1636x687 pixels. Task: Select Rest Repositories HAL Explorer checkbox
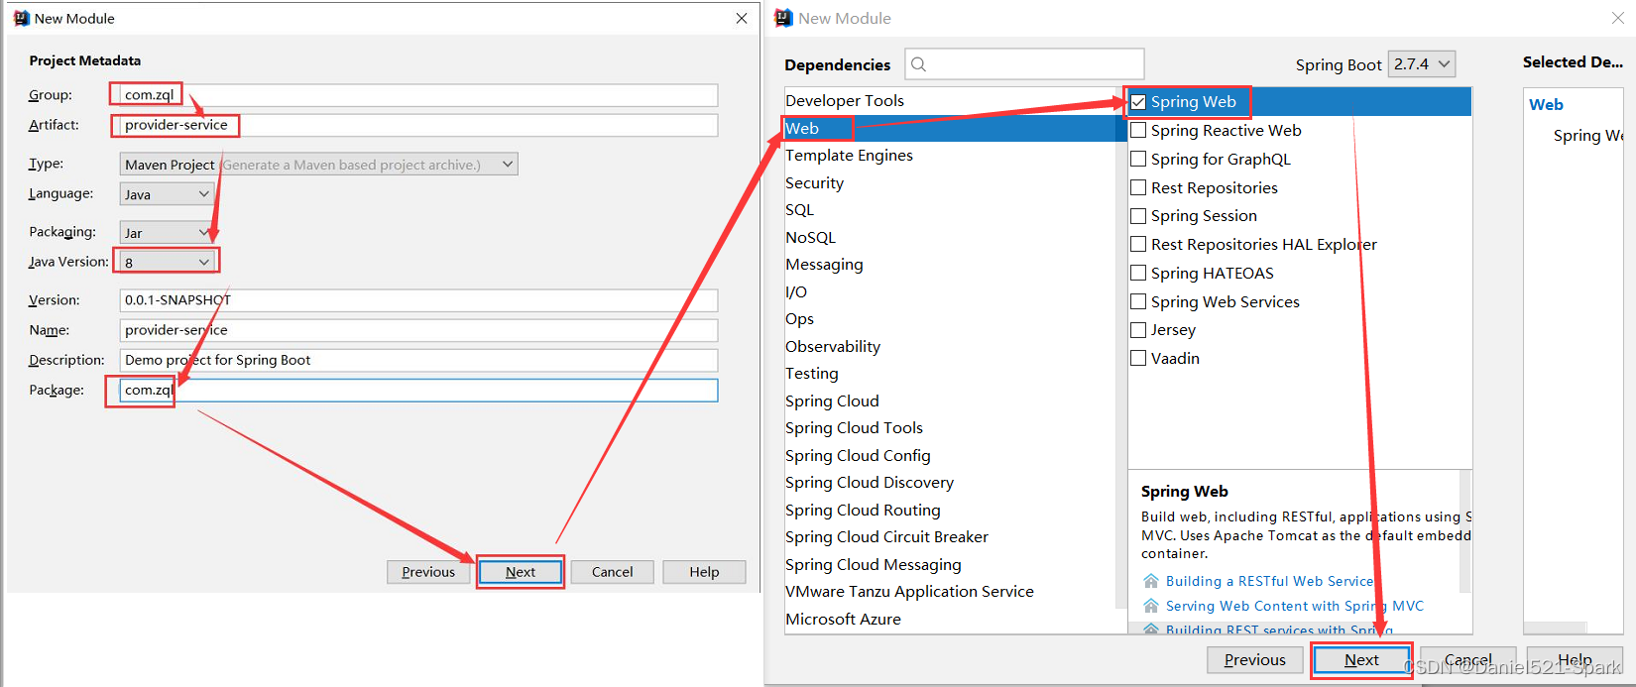(1138, 244)
